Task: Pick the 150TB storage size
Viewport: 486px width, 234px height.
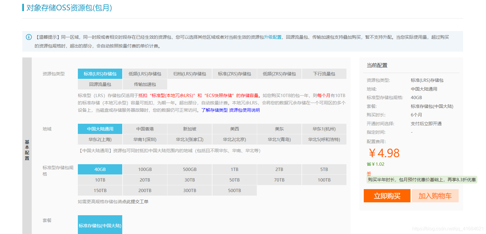Action: point(100,191)
